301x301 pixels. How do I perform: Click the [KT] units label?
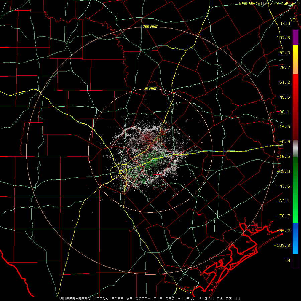click(x=286, y=23)
